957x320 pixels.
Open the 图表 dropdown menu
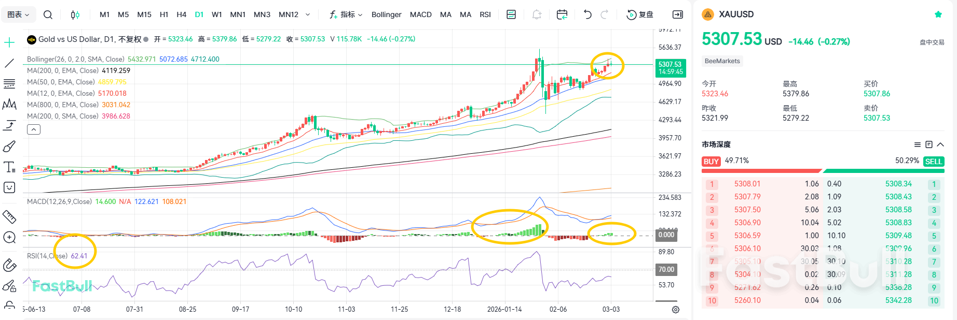19,14
